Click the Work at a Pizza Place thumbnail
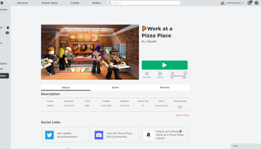Screen dimensions: 261x149 pos(90,52)
